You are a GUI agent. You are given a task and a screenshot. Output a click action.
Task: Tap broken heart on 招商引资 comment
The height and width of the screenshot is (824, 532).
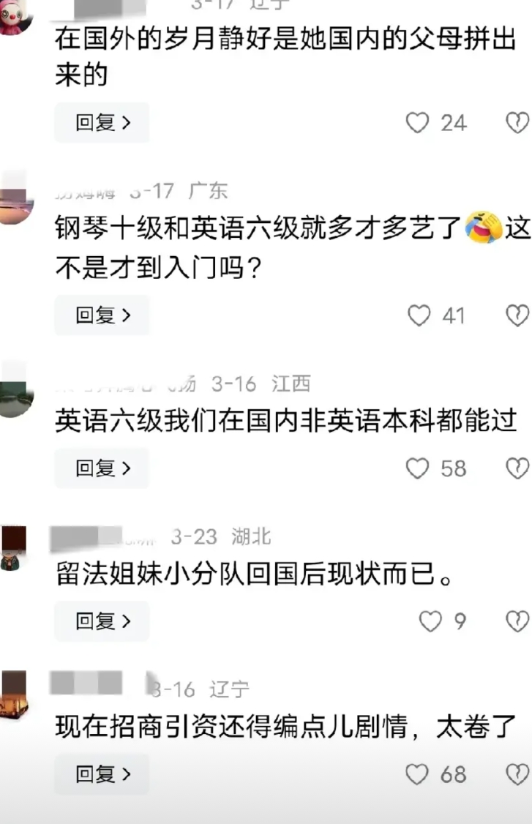point(517,774)
